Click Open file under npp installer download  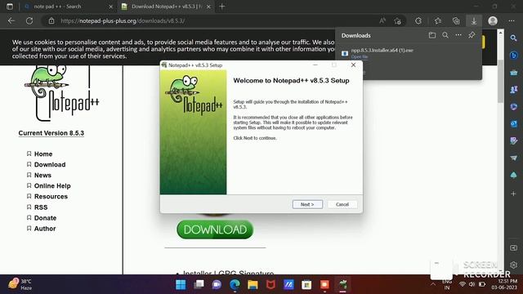360,56
